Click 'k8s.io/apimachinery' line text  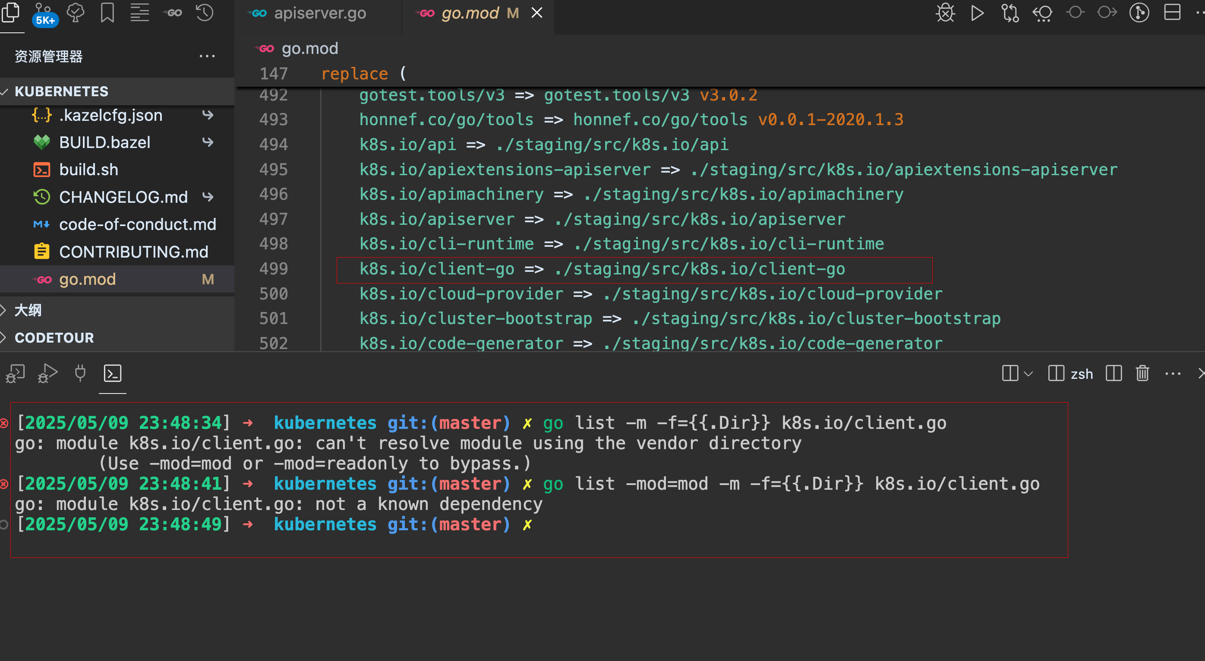tap(631, 194)
